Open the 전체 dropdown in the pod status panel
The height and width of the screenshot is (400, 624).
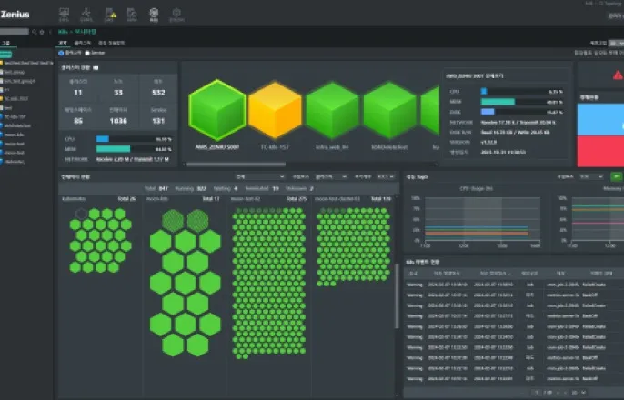coord(260,176)
